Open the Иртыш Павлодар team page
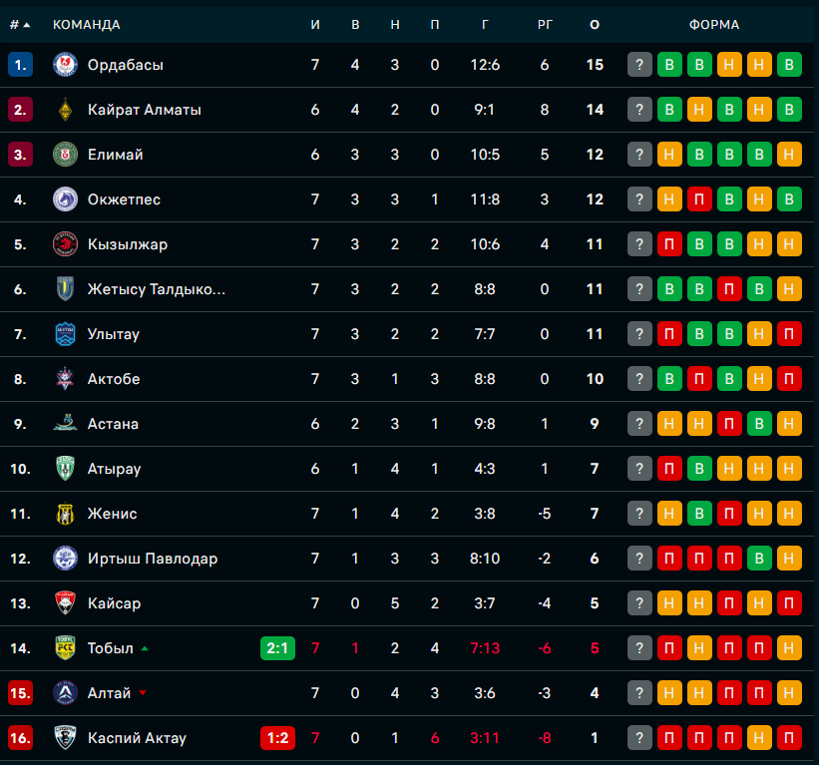Viewport: 819px width, 765px height. point(153,559)
